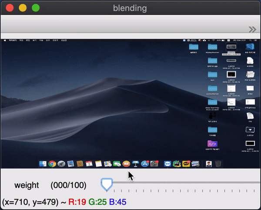Click the purple code folder icon
The image size is (261, 210).
coord(212,144)
